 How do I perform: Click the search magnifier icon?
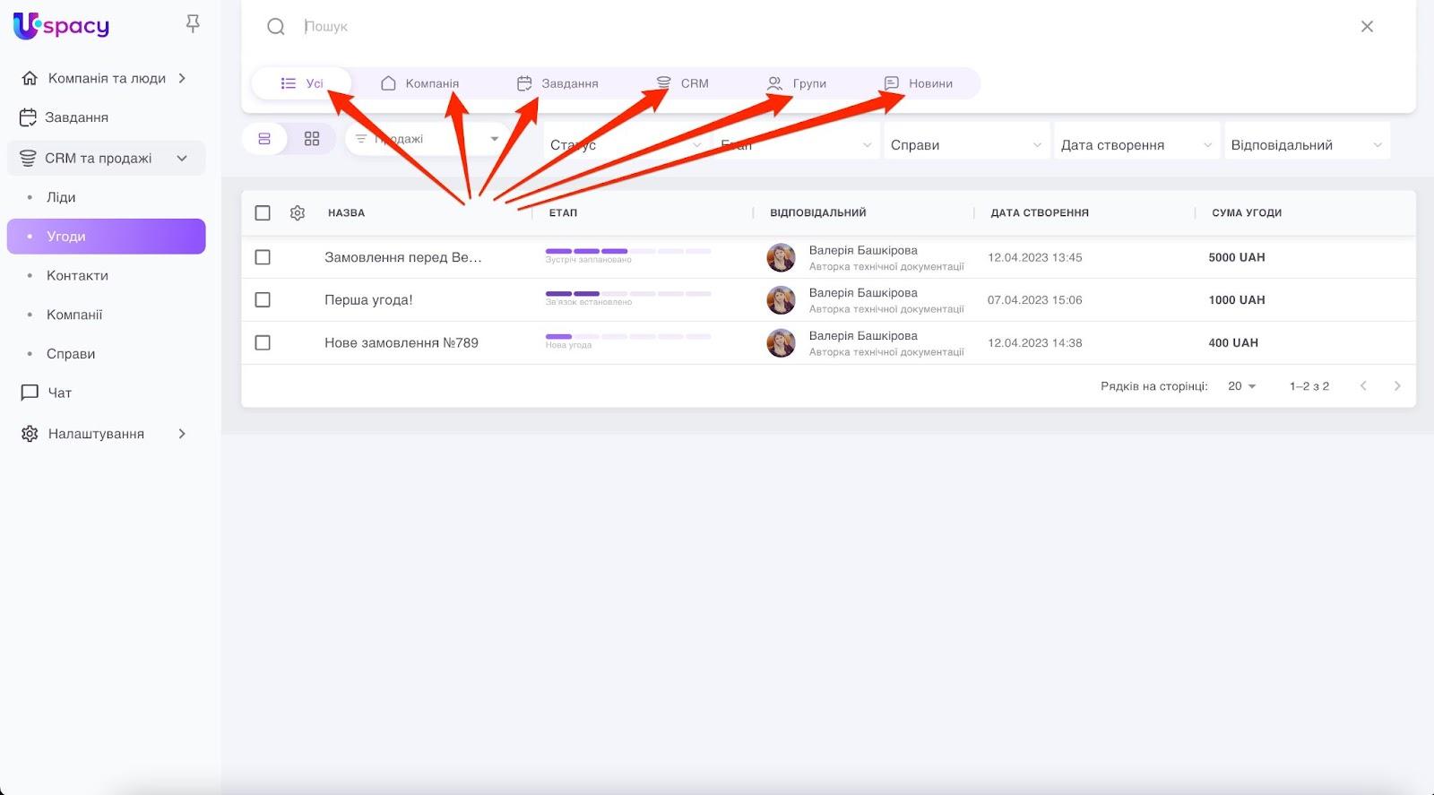click(276, 27)
